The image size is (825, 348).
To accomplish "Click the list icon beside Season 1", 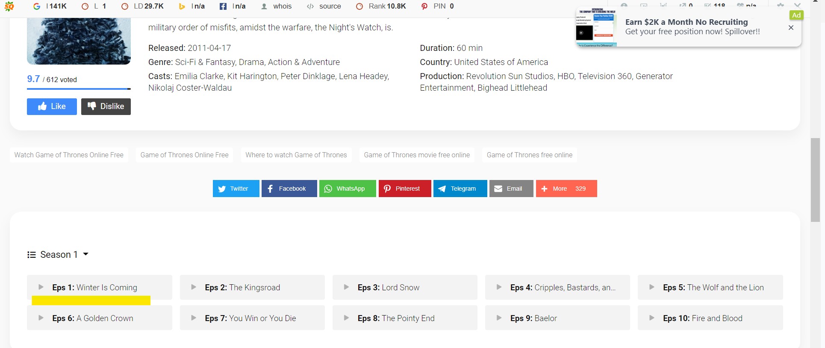I will (x=31, y=255).
